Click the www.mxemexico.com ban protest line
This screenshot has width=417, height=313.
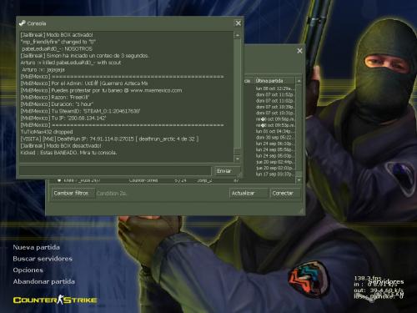click(x=101, y=90)
